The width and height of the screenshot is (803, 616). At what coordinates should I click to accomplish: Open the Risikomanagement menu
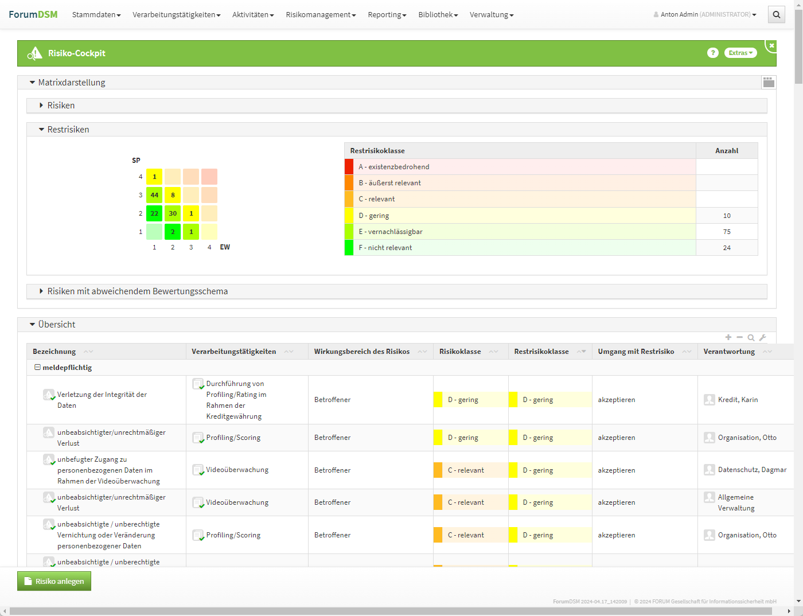coord(321,15)
